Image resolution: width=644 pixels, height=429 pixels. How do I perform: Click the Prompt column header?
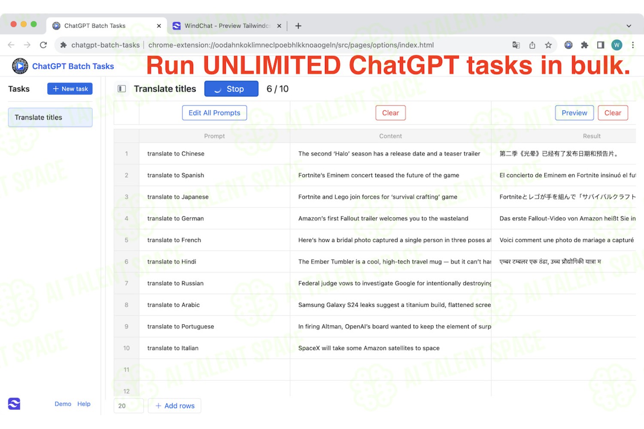coord(215,136)
